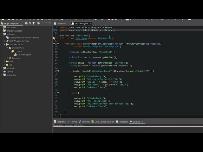Expand the InterestCalculator project arrow
The height and width of the screenshot is (152, 203).
pyautogui.click(x=2, y=31)
